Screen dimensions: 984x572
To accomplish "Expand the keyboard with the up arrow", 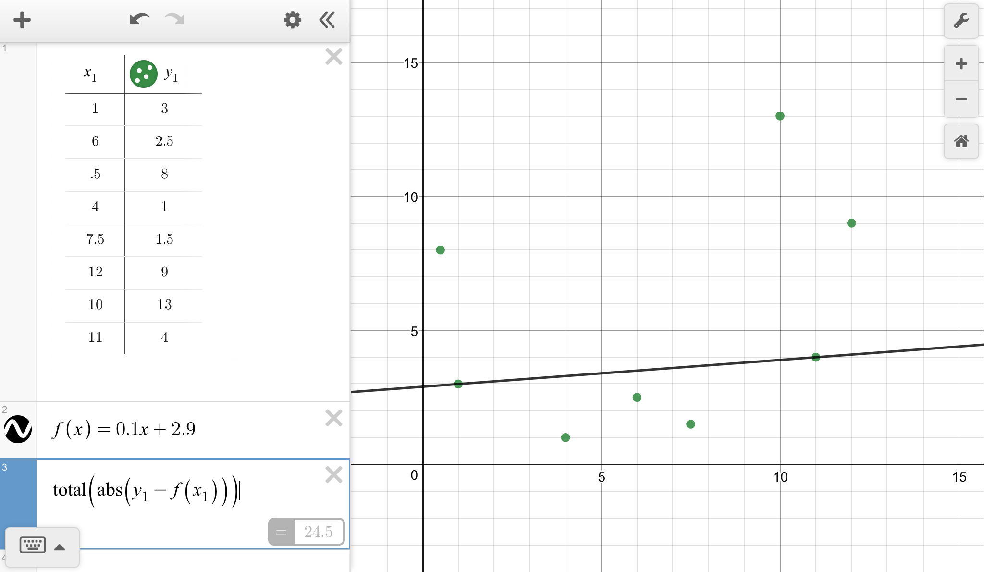I will [x=60, y=547].
